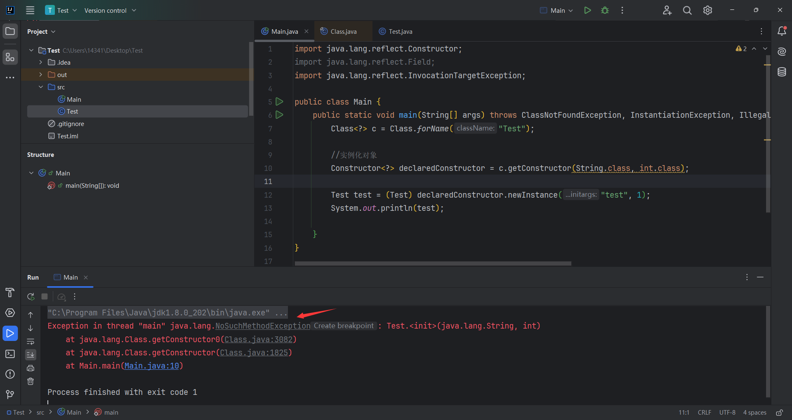Go up the stack trace
The image size is (792, 420).
[x=31, y=315]
